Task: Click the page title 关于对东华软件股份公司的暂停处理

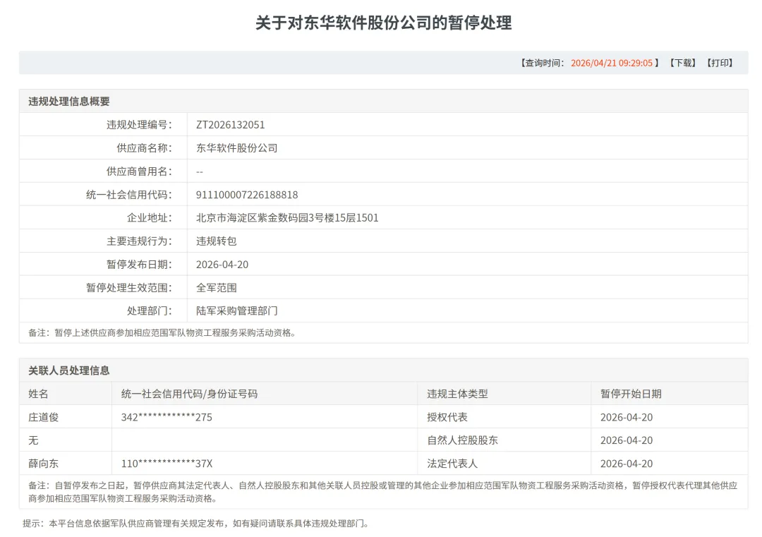Action: coord(383,23)
